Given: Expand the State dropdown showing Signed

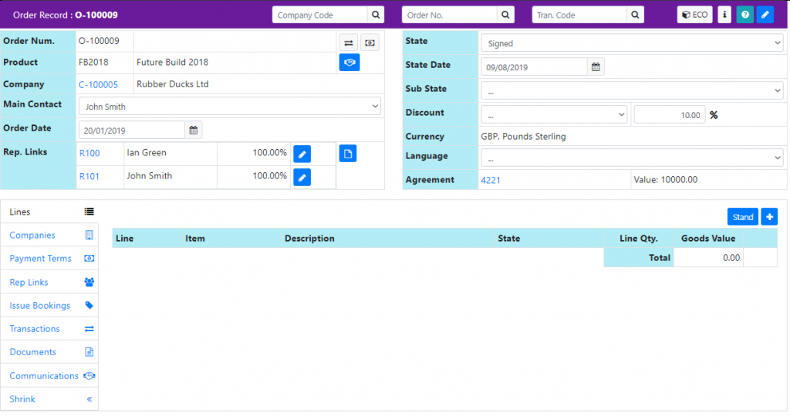Looking at the screenshot, I should coord(631,43).
